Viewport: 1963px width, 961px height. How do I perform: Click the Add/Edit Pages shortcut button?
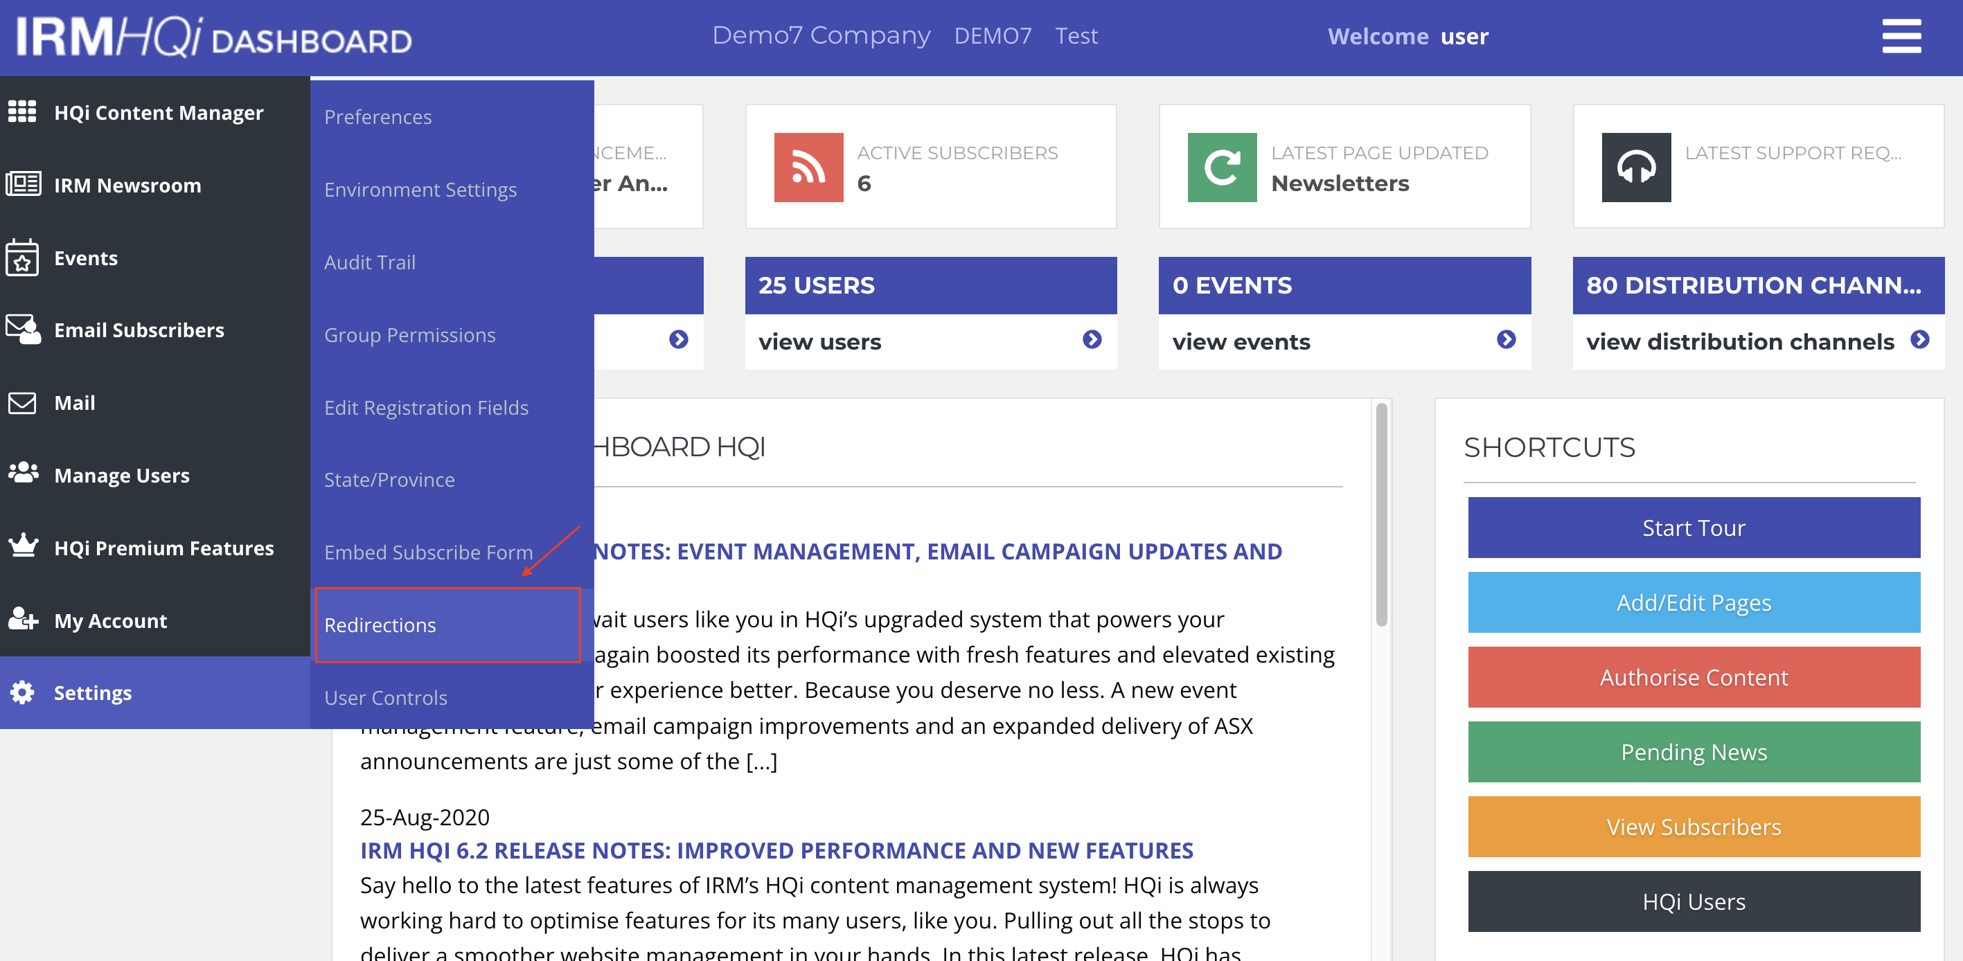[x=1694, y=602]
